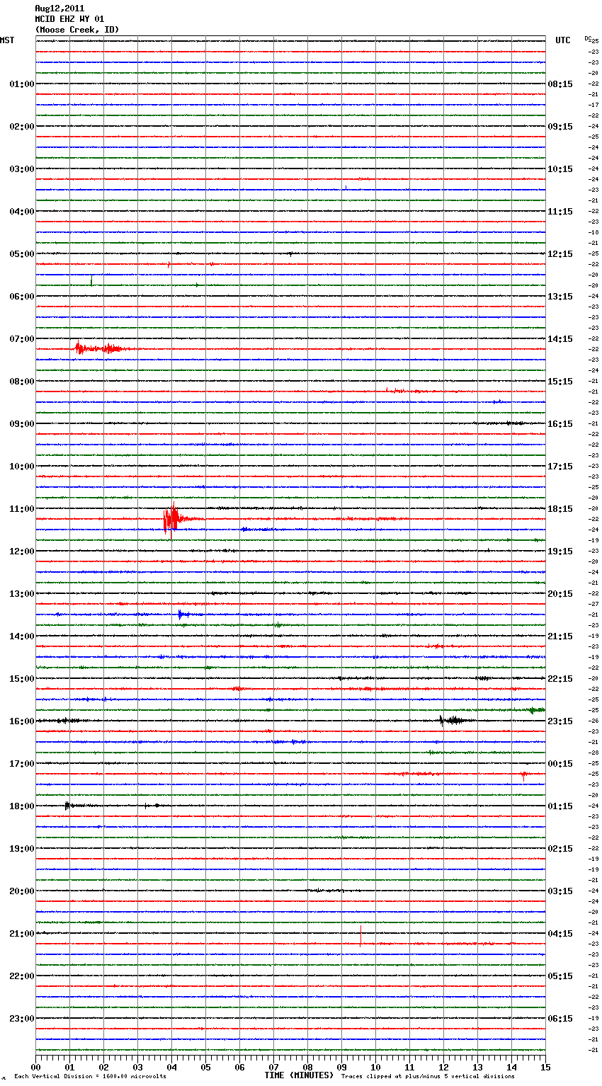Click the 20:15 UTC time label
602x1086 pixels.
560,594
